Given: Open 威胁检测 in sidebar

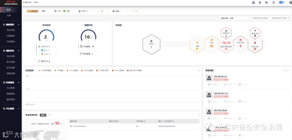Looking at the screenshot, I should [11, 73].
